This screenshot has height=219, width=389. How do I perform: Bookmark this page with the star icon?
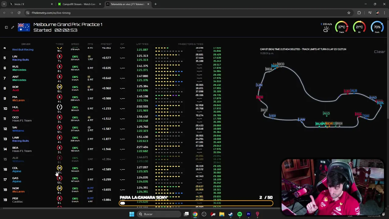point(349,13)
